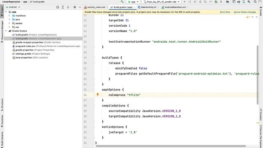Open gradle-wrapper.properties file
Image resolution: width=263 pixels, height=148 pixels.
coord(37,42)
